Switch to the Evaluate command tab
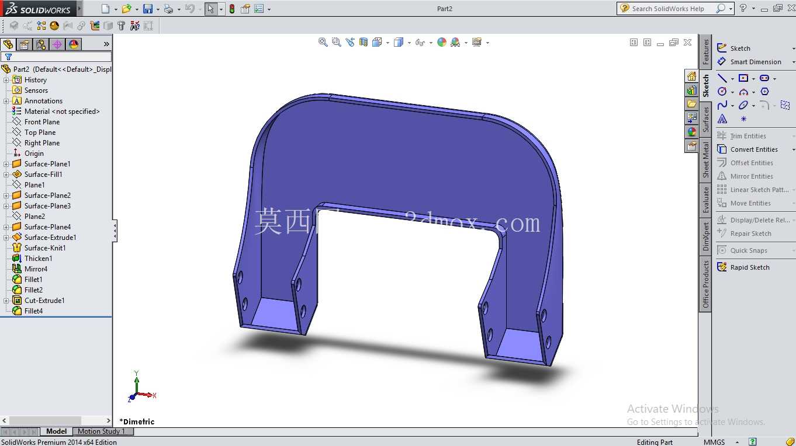 pyautogui.click(x=705, y=200)
